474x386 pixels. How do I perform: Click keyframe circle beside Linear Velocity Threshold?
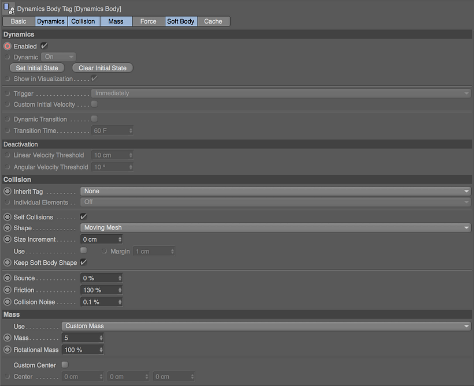[x=8, y=155]
